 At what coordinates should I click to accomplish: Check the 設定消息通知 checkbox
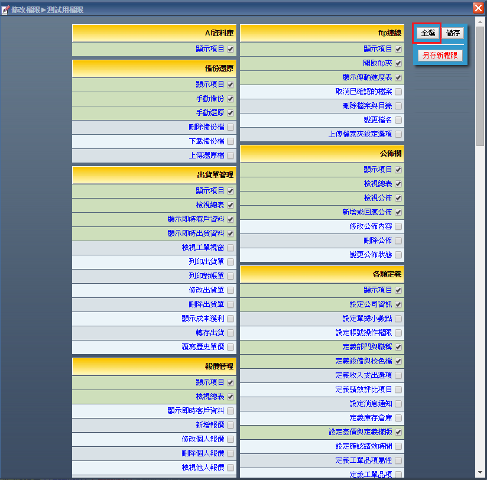[398, 404]
